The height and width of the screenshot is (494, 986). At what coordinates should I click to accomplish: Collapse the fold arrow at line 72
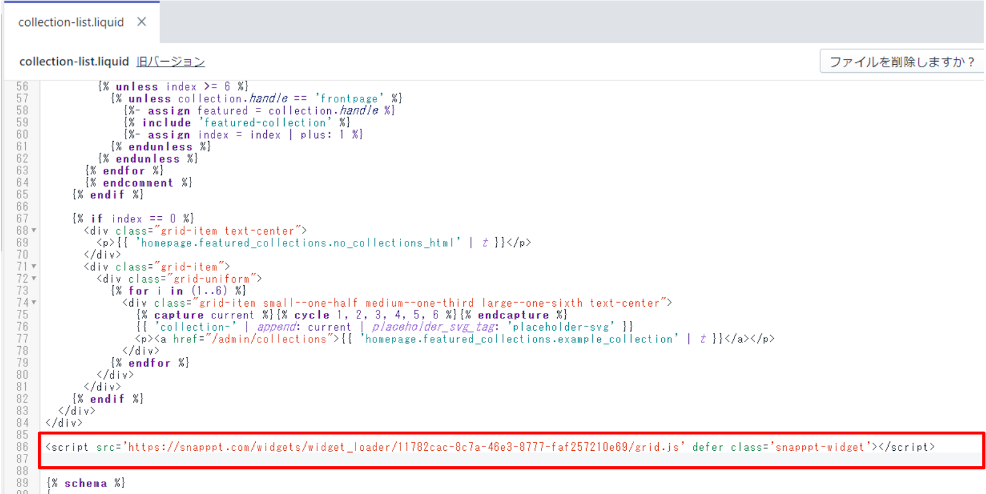click(34, 278)
